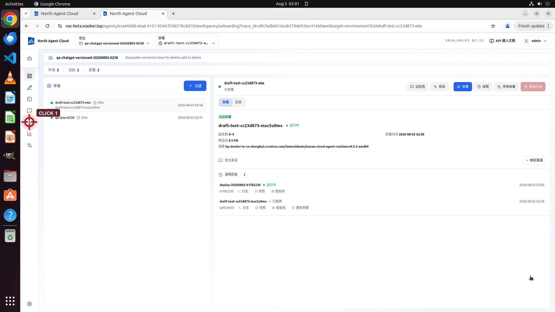Click the North Agent Cloud logo

[48, 41]
